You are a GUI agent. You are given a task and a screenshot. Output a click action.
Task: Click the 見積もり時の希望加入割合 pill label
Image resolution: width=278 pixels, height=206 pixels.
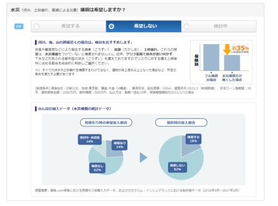coord(106,123)
